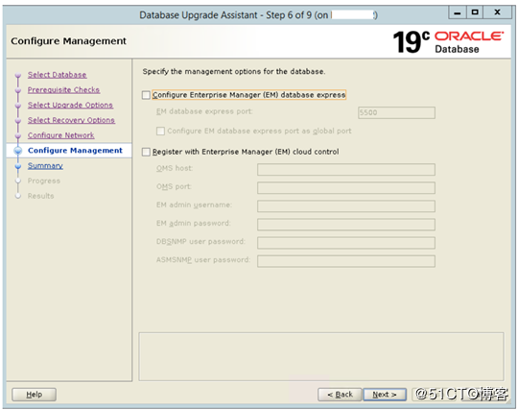Maximize the Database Upgrade Assistant window

tap(475, 12)
